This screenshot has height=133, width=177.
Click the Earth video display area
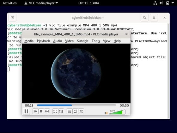tap(76, 73)
